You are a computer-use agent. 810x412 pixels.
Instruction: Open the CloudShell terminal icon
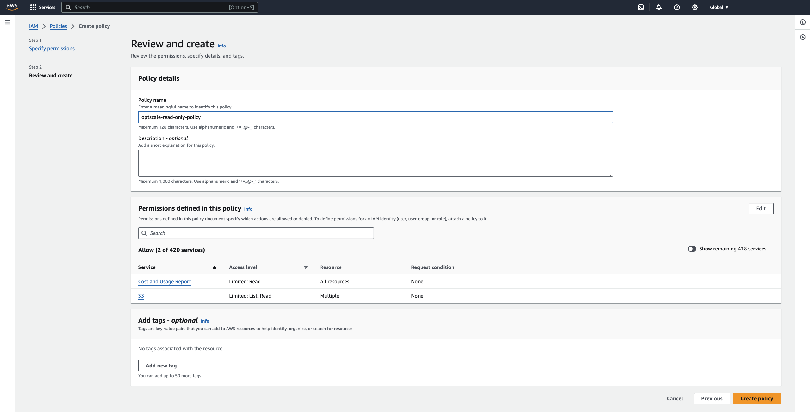click(641, 7)
